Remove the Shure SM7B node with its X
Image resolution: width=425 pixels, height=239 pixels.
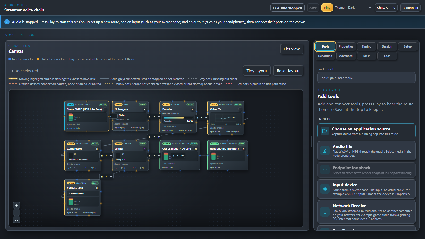coord(105,109)
